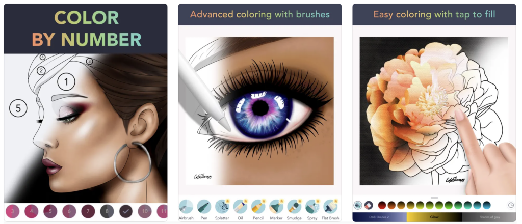This screenshot has height=224, width=522.
Task: Switch to Dark Shades 2 palette
Action: coord(379,217)
